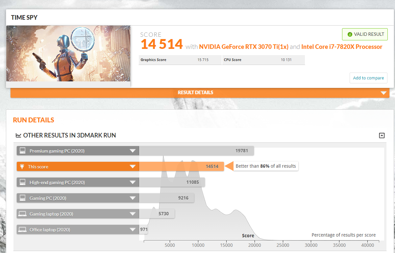The image size is (395, 253).
Task: Click the Valid Result button
Action: coord(365,34)
